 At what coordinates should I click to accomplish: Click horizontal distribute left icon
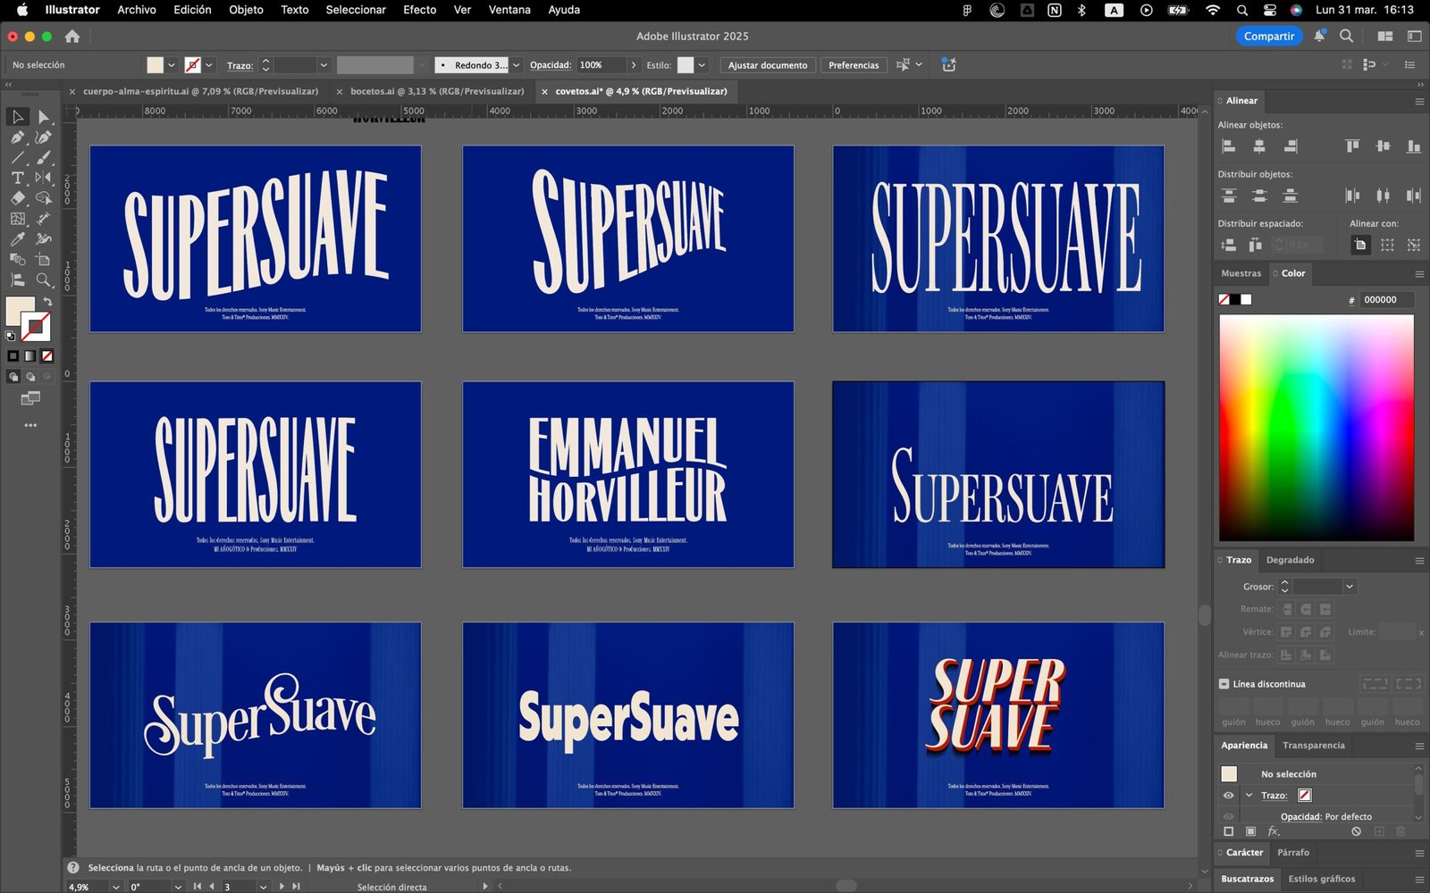point(1352,196)
